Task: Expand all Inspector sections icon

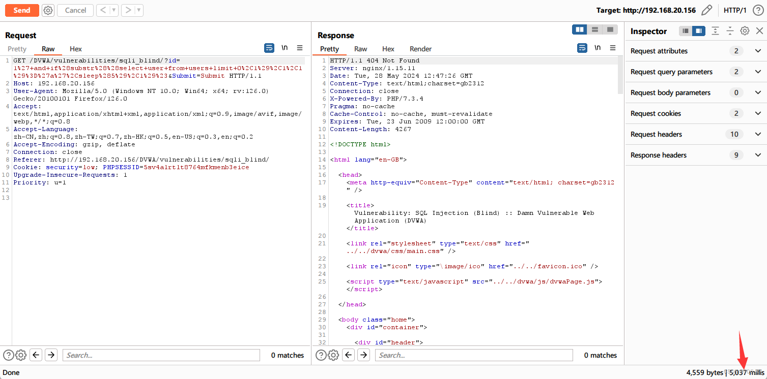Action: coord(715,31)
